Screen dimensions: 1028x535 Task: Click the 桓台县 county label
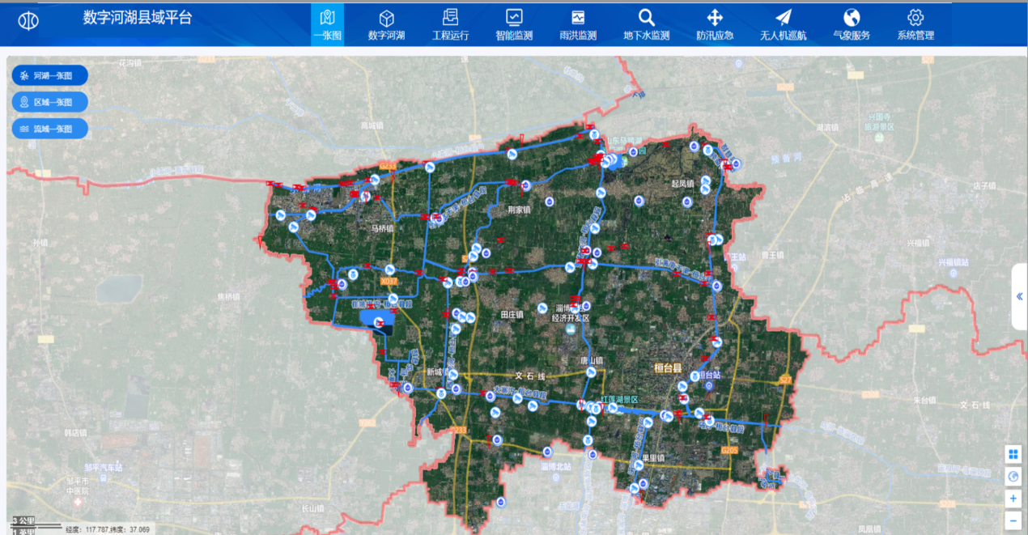tap(669, 368)
